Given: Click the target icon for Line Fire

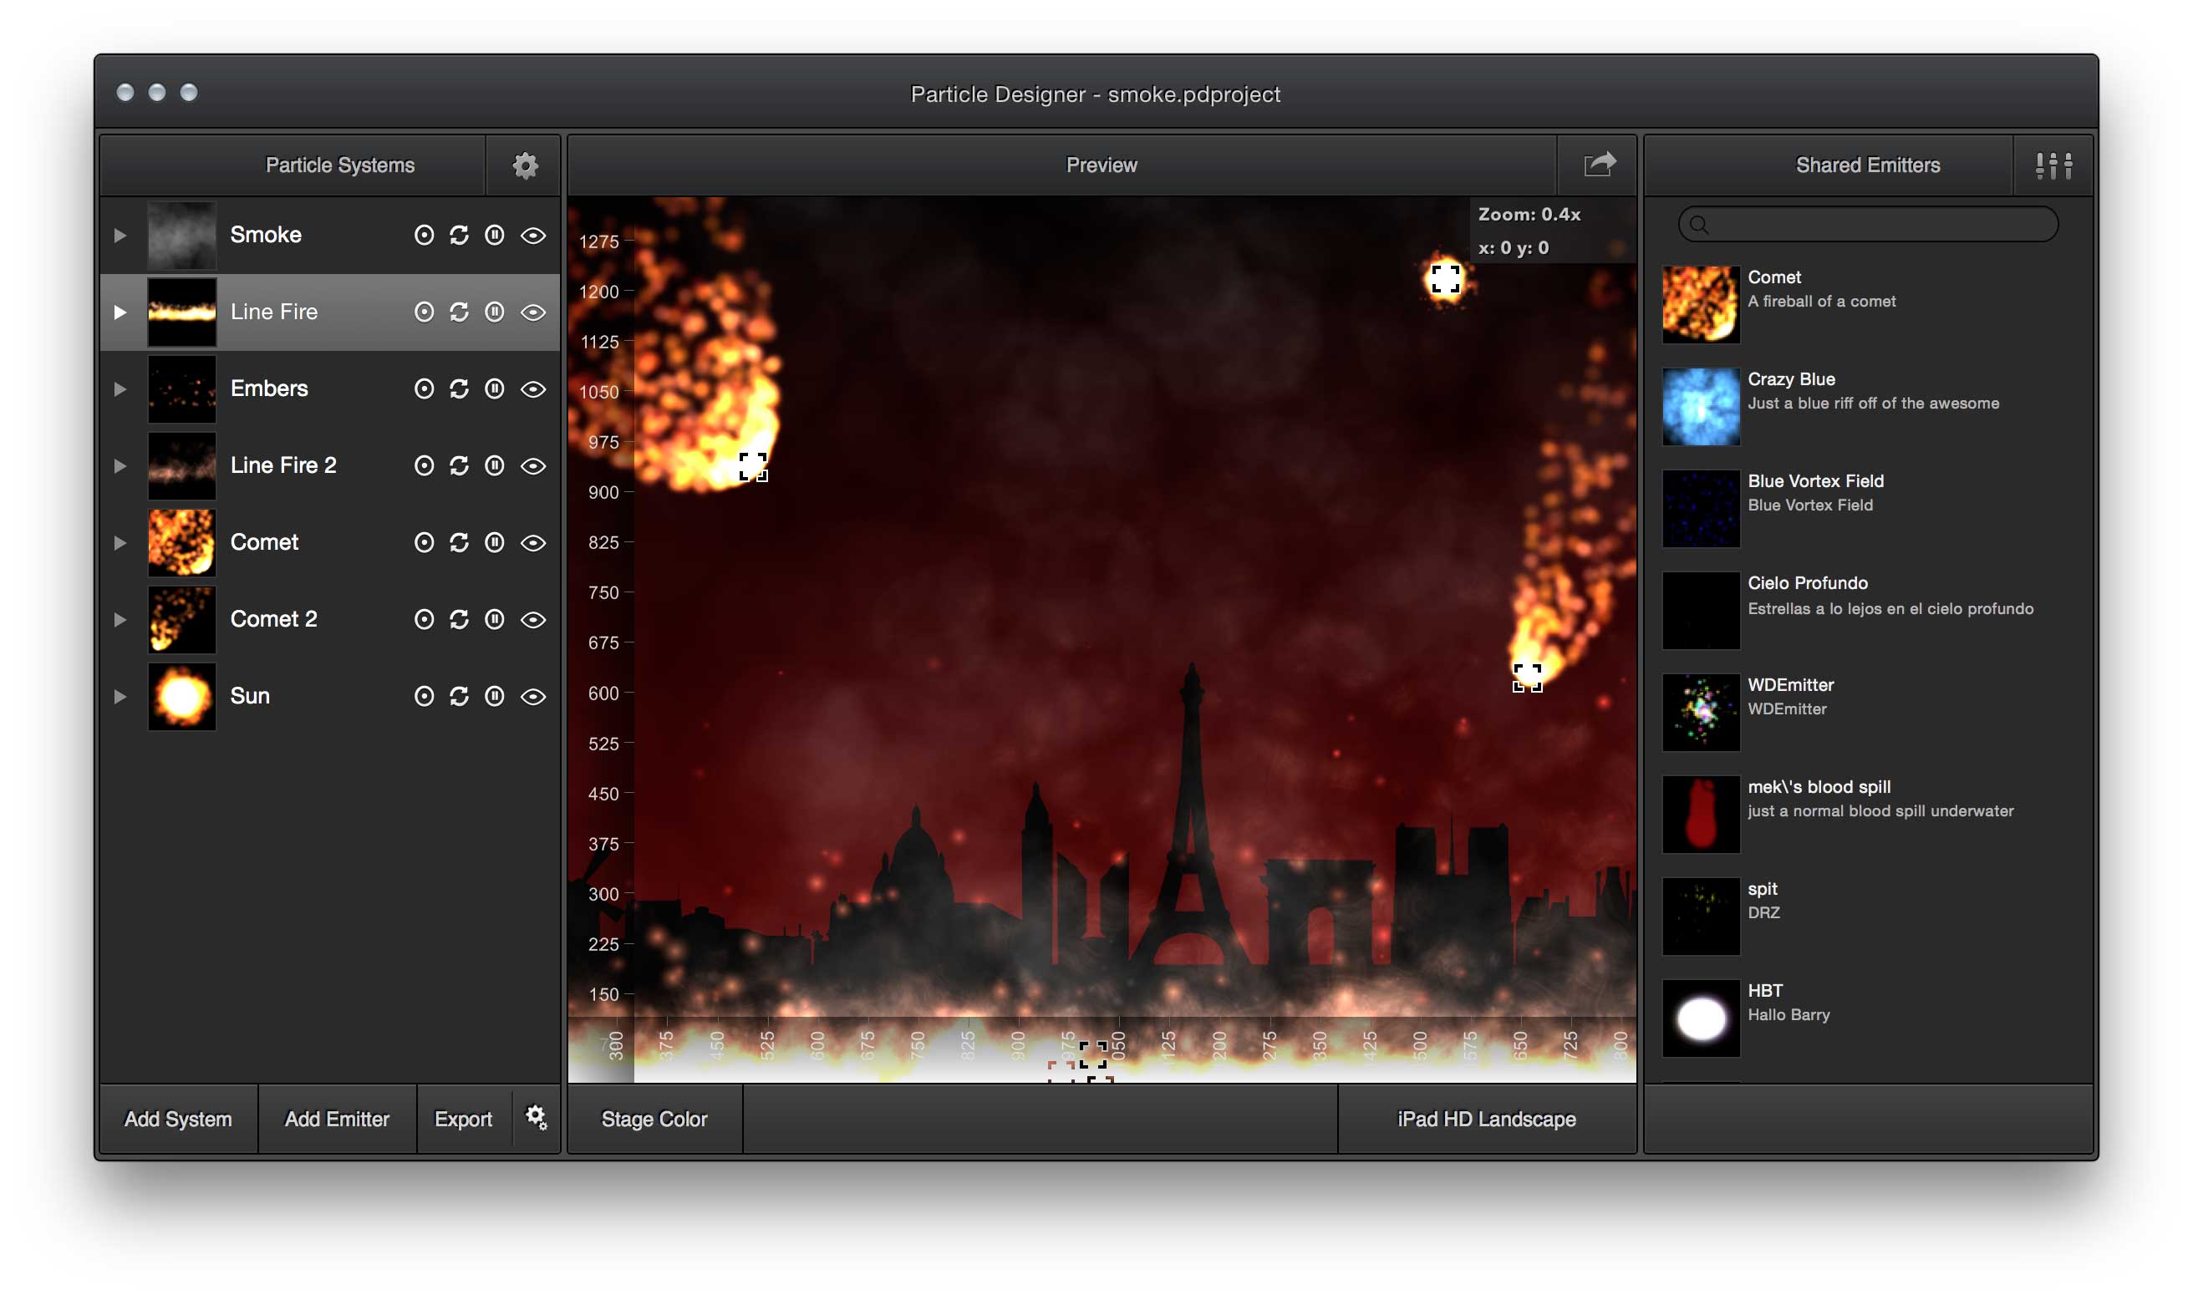Looking at the screenshot, I should click(424, 312).
